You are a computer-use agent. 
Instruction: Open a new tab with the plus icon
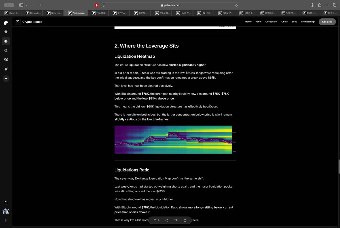click(327, 5)
